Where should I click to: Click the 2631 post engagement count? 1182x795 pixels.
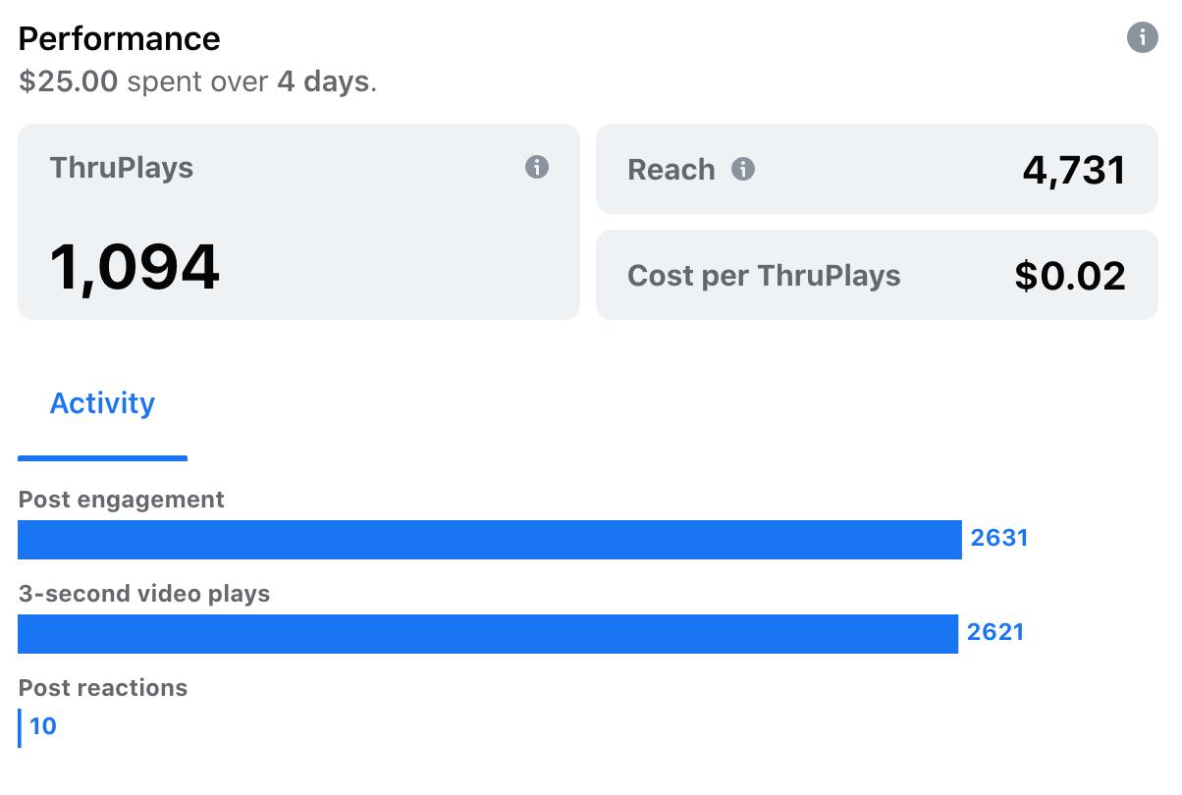pos(999,538)
